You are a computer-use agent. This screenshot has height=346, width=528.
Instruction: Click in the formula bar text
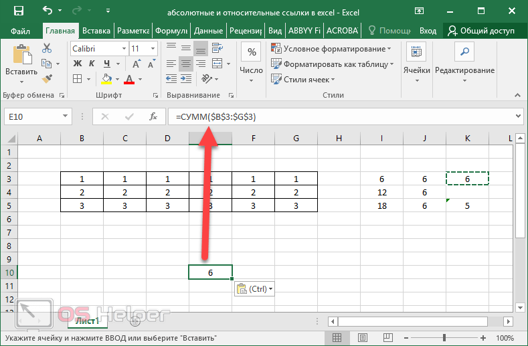340,117
